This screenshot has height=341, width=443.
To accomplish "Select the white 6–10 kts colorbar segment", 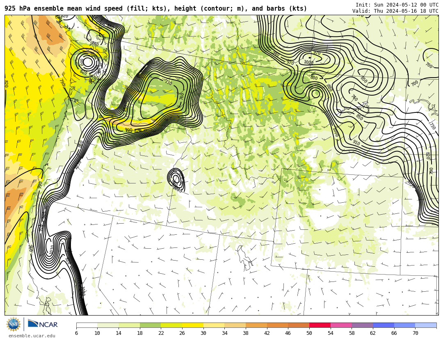I will pos(87,325).
